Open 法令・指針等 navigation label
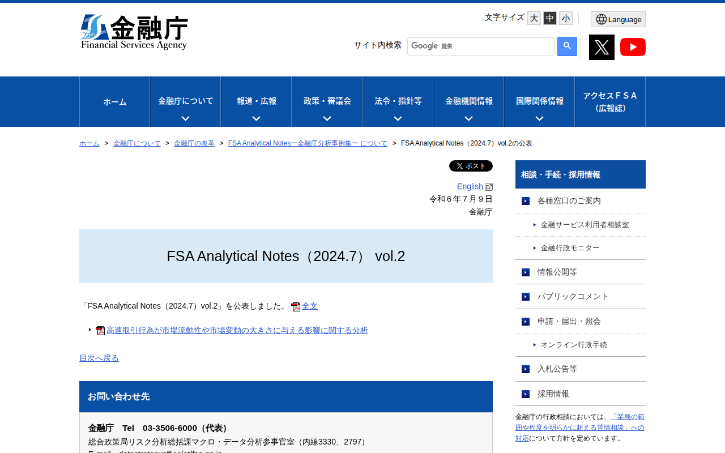 pyautogui.click(x=398, y=101)
